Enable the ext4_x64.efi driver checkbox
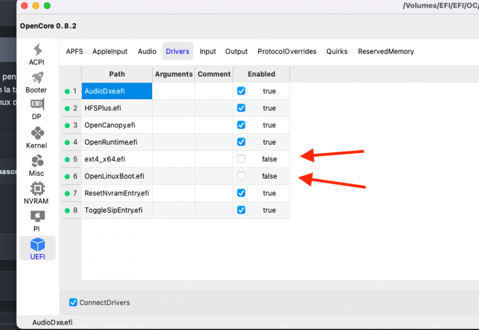This screenshot has width=479, height=330. (241, 159)
